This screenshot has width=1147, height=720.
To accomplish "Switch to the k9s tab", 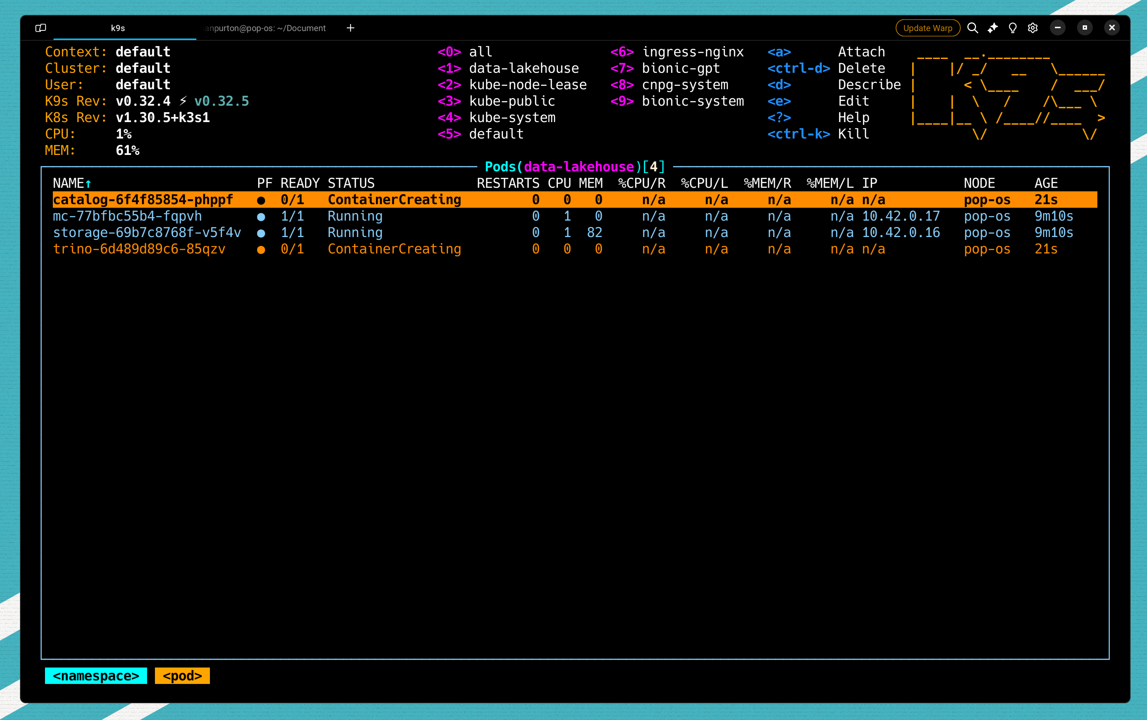I will point(118,28).
